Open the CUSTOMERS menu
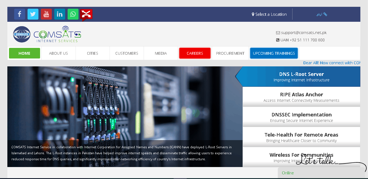The image size is (368, 179). click(127, 53)
